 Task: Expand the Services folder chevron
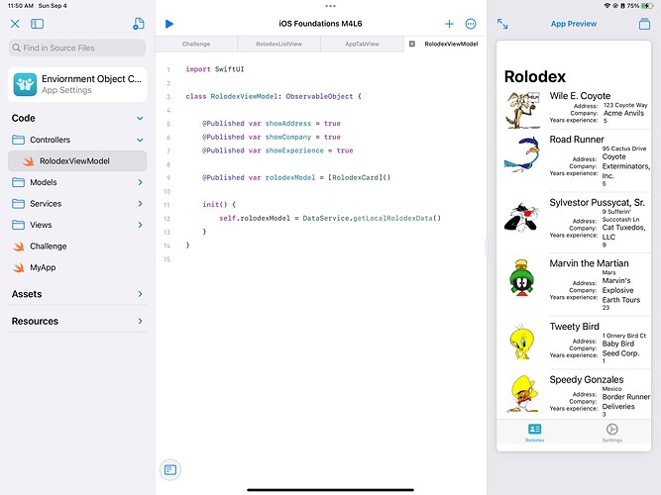pos(140,204)
